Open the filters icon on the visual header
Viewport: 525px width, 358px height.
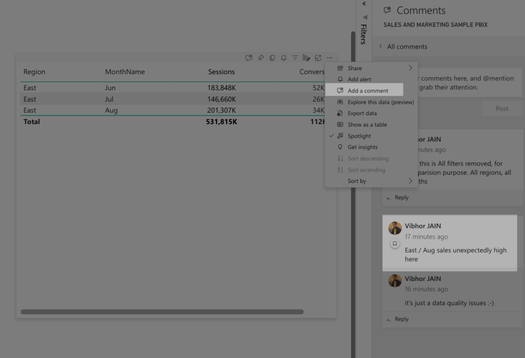click(295, 58)
